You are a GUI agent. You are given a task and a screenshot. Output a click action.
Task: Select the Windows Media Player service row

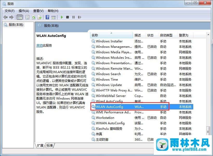(x=142, y=52)
